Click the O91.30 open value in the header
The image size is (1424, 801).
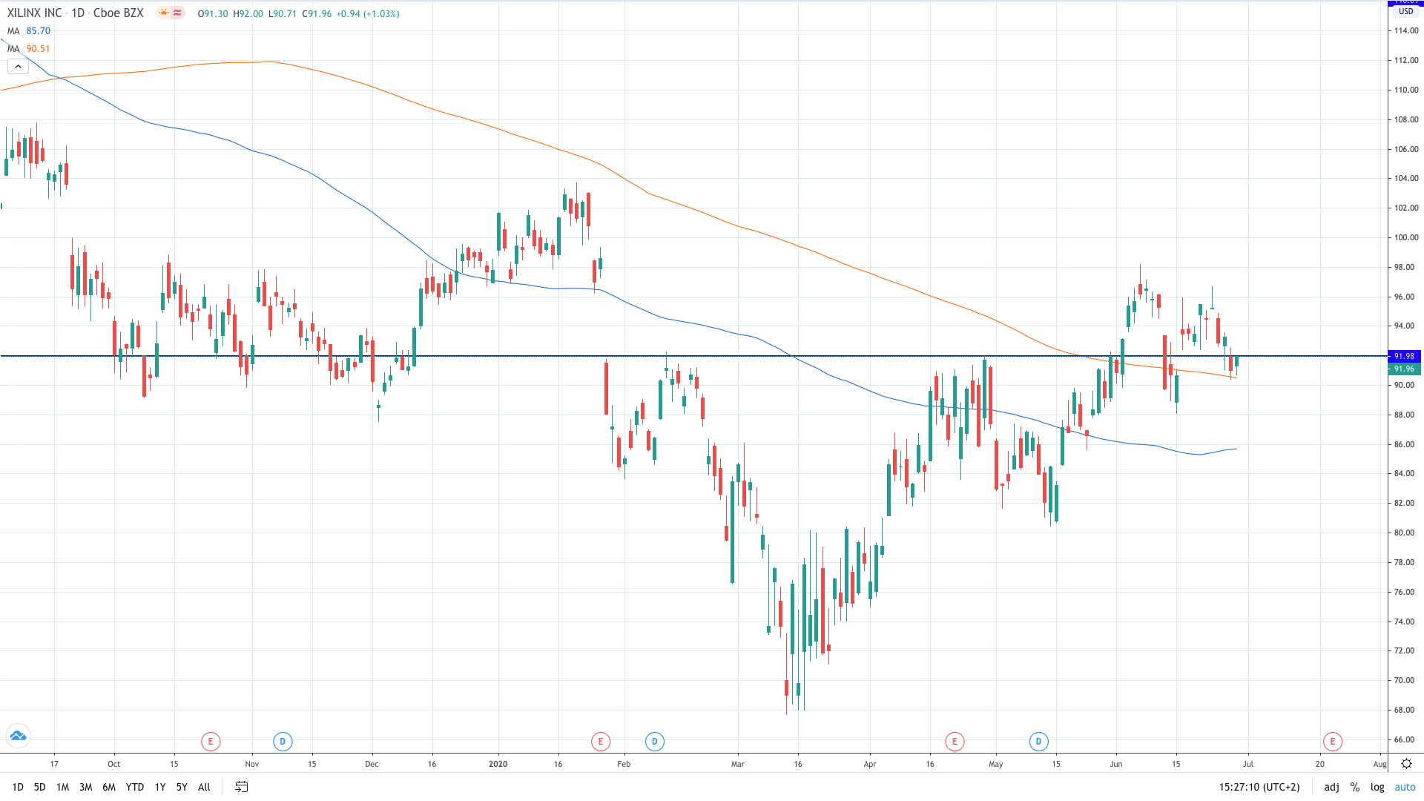coord(213,14)
